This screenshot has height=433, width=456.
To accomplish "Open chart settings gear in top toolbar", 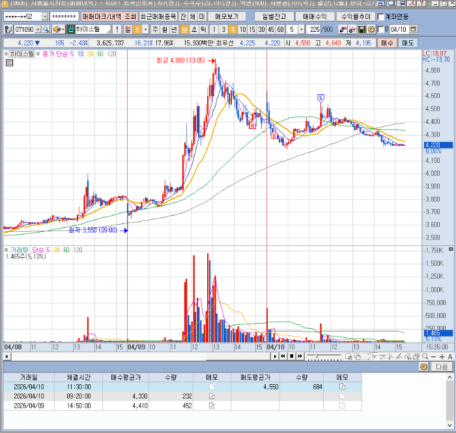I will (371, 29).
